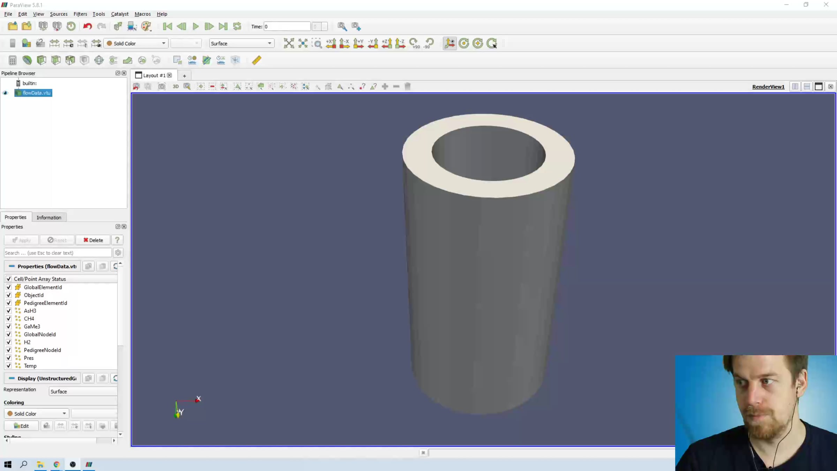Viewport: 837px width, 471px height.
Task: Split the view horizontally
Action: [795, 87]
